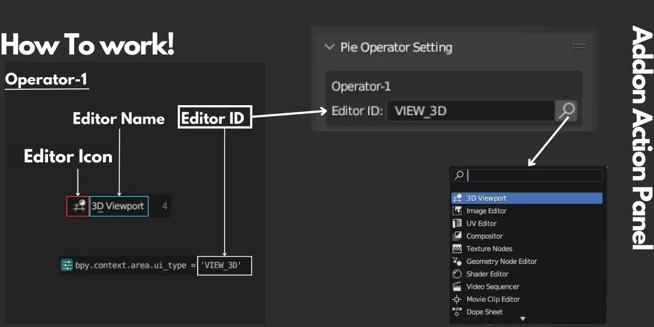Screen dimensions: 654x327
Task: Click the Python script icon before the bpy code
Action: click(x=68, y=265)
